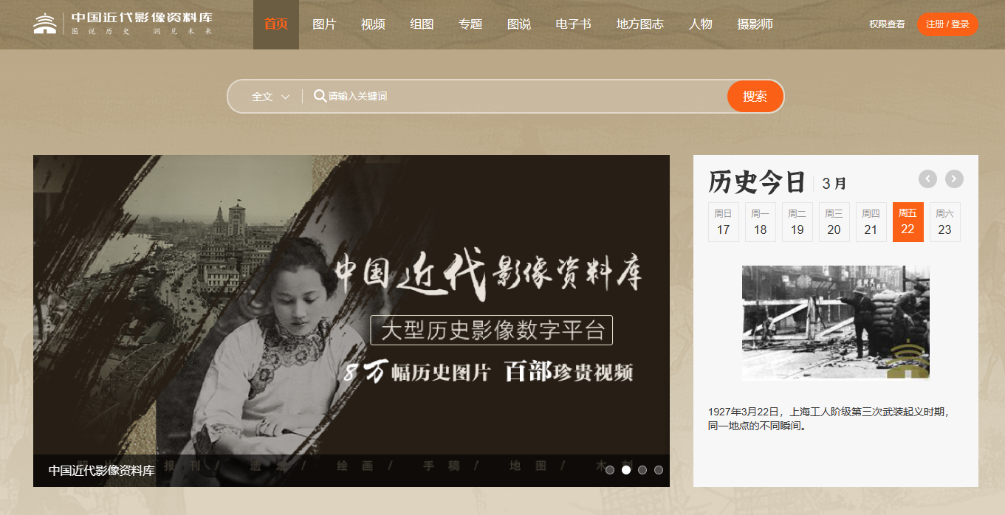Image resolution: width=1005 pixels, height=515 pixels.
Task: Open the 图说 menu item
Action: [x=519, y=24]
